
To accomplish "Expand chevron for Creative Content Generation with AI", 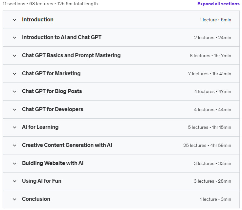I will 14,145.
